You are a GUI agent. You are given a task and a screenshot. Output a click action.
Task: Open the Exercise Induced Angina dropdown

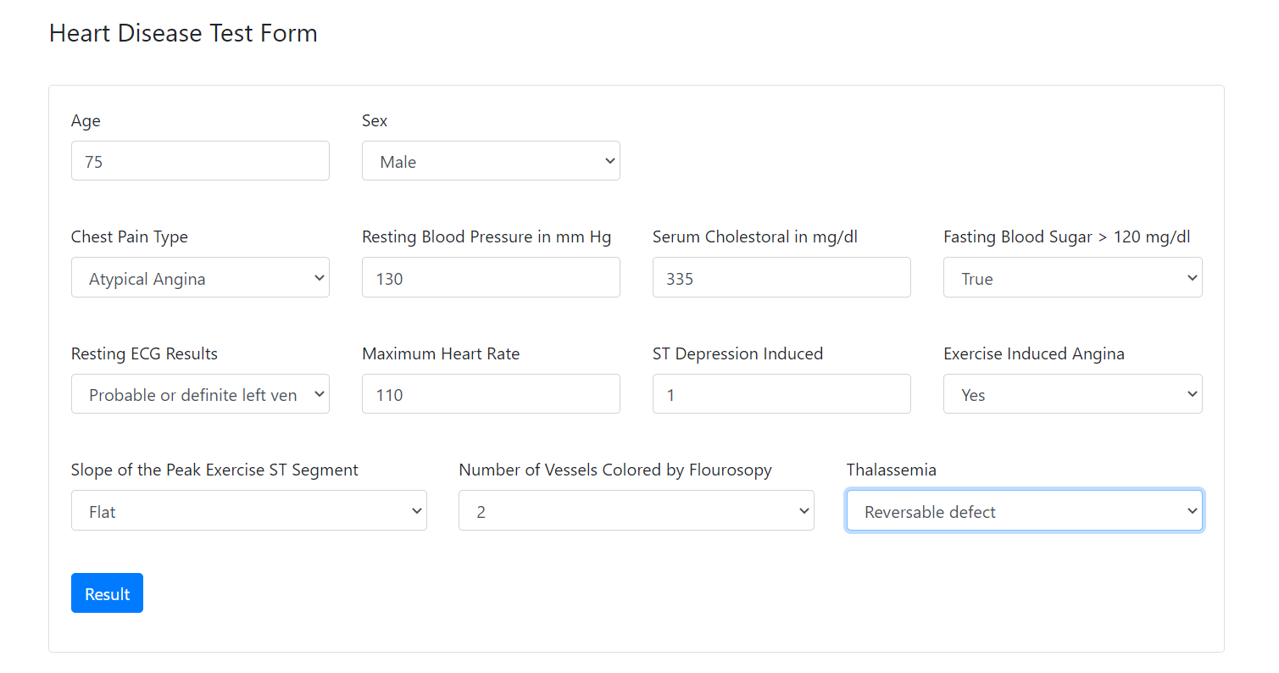click(x=1073, y=394)
